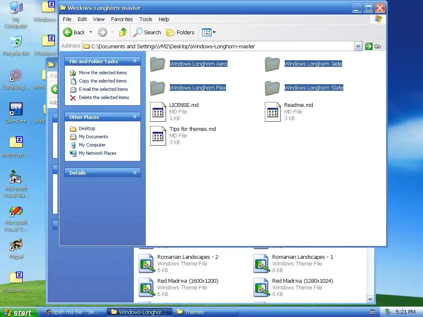Click Move the selected items

[103, 73]
